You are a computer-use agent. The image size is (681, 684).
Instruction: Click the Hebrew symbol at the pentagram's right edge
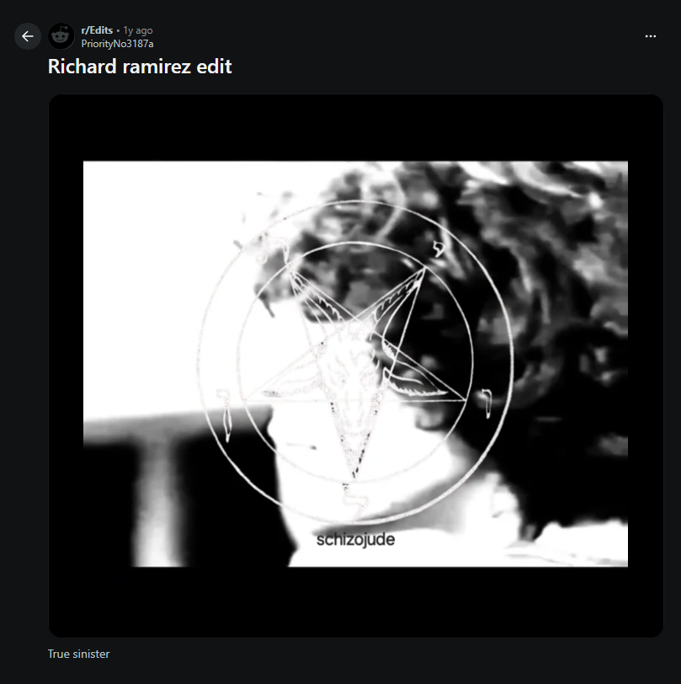point(486,403)
